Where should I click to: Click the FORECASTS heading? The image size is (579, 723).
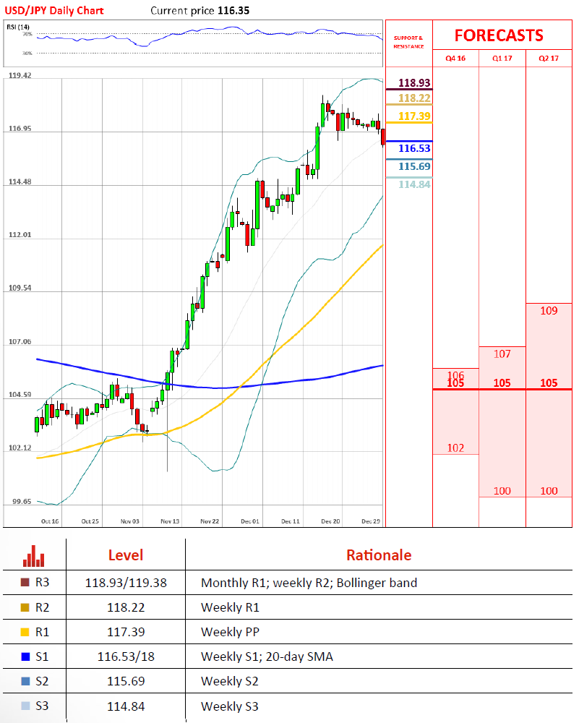point(499,35)
